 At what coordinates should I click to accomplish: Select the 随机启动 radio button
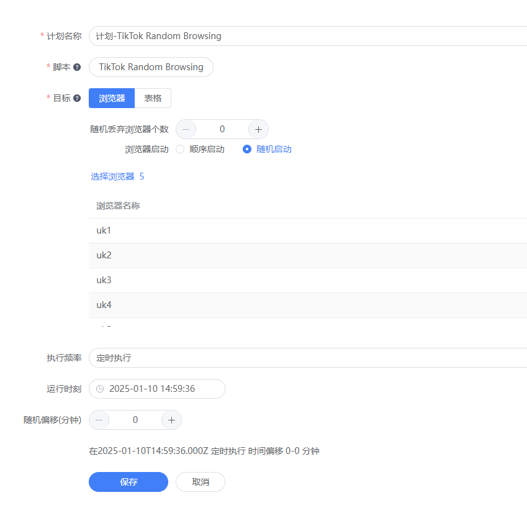246,149
